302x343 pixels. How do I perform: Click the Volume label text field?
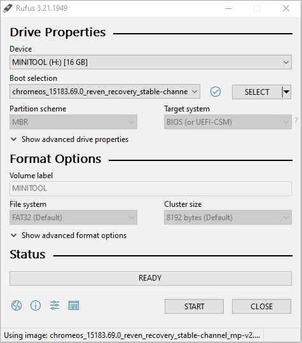(x=151, y=188)
